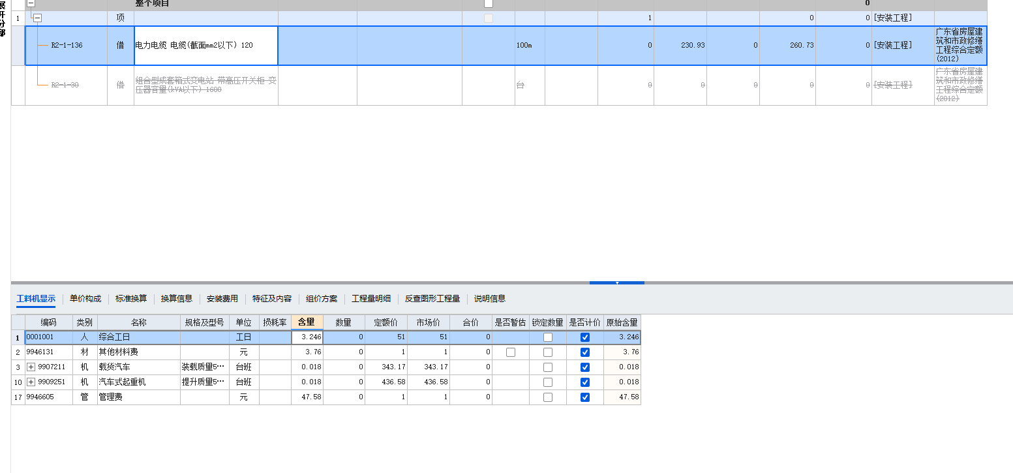Click the 343.17 market price for 载货汽车
Screen dimensions: 1013x473
(x=429, y=367)
